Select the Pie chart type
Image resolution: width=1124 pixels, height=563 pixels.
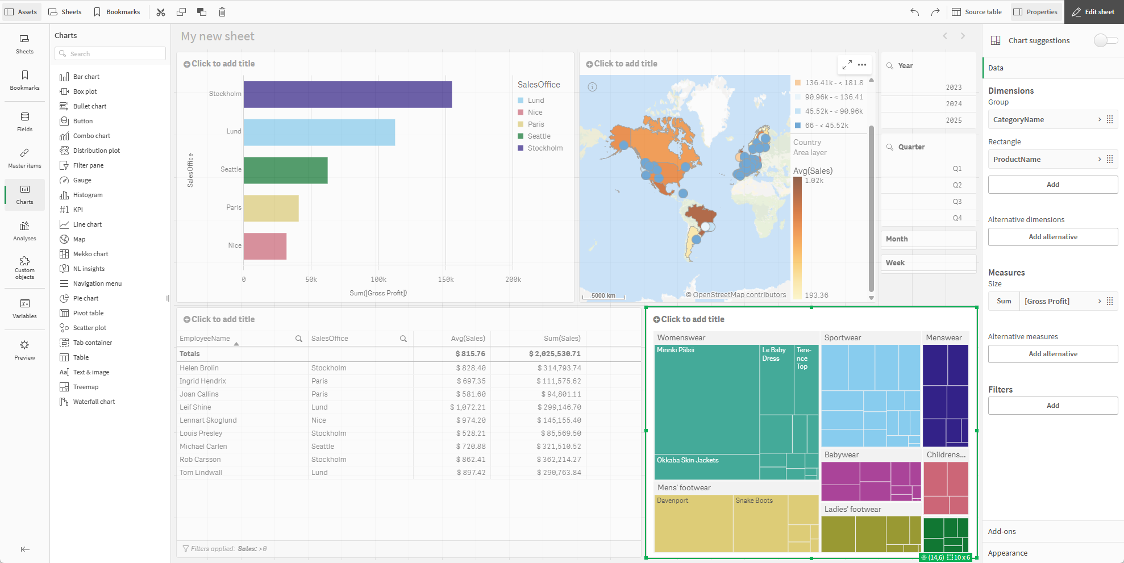(86, 298)
